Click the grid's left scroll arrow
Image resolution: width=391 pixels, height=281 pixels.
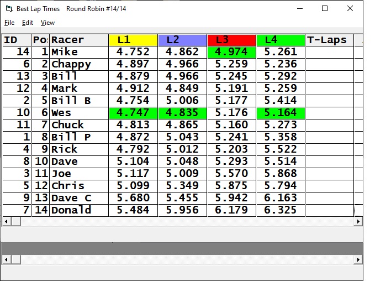pyautogui.click(x=6, y=221)
